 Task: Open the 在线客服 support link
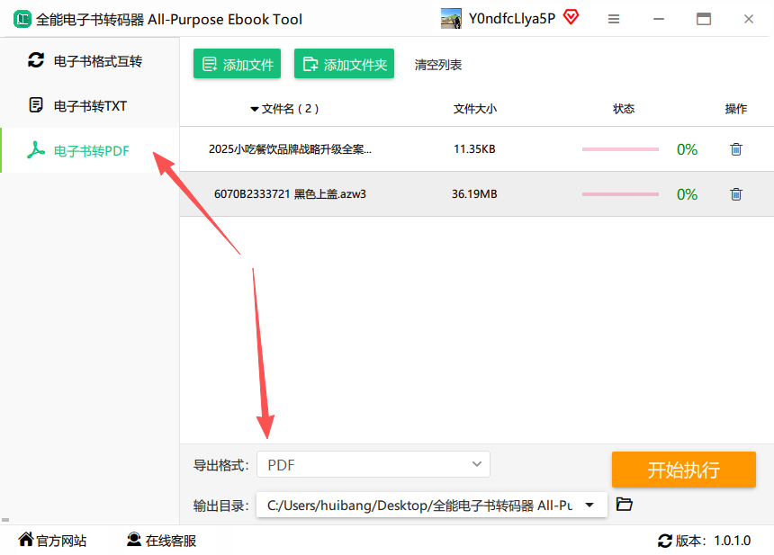tap(161, 541)
